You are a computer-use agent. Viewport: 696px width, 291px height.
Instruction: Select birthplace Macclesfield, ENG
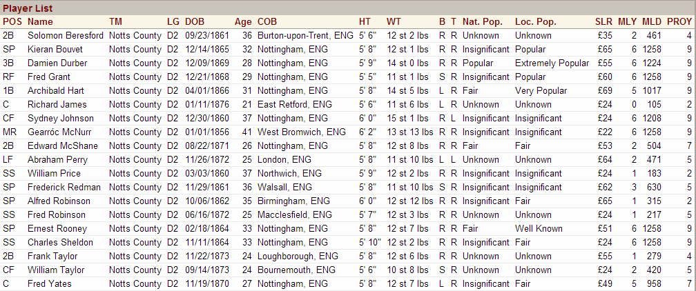tap(294, 214)
